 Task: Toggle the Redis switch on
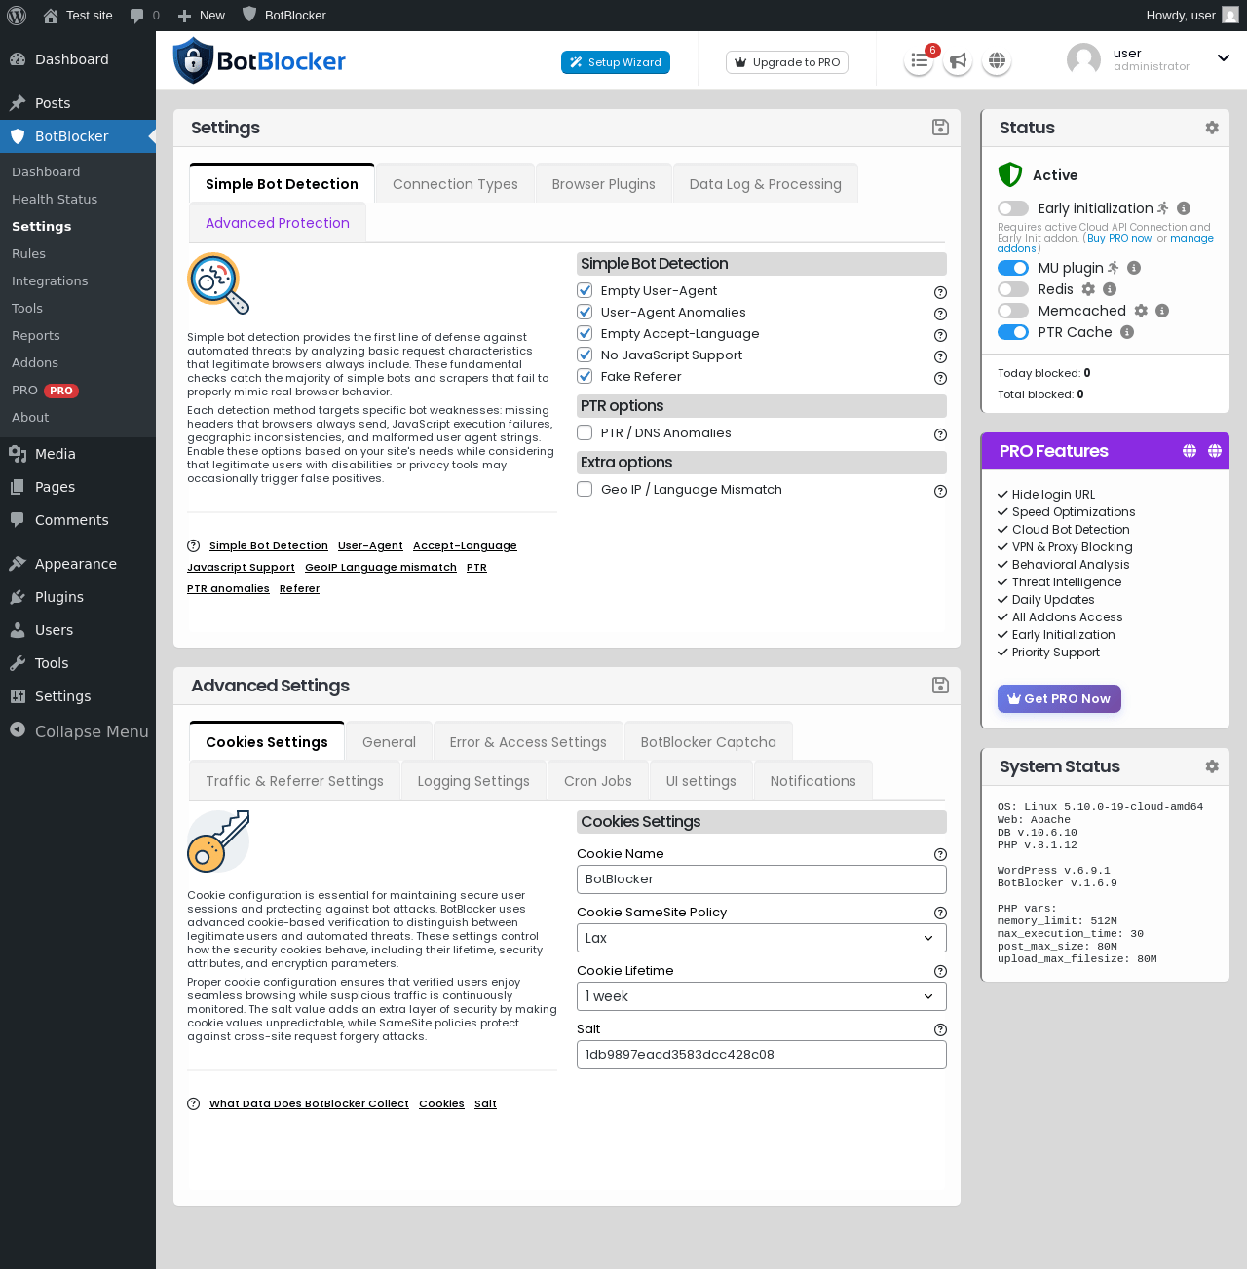(1013, 289)
